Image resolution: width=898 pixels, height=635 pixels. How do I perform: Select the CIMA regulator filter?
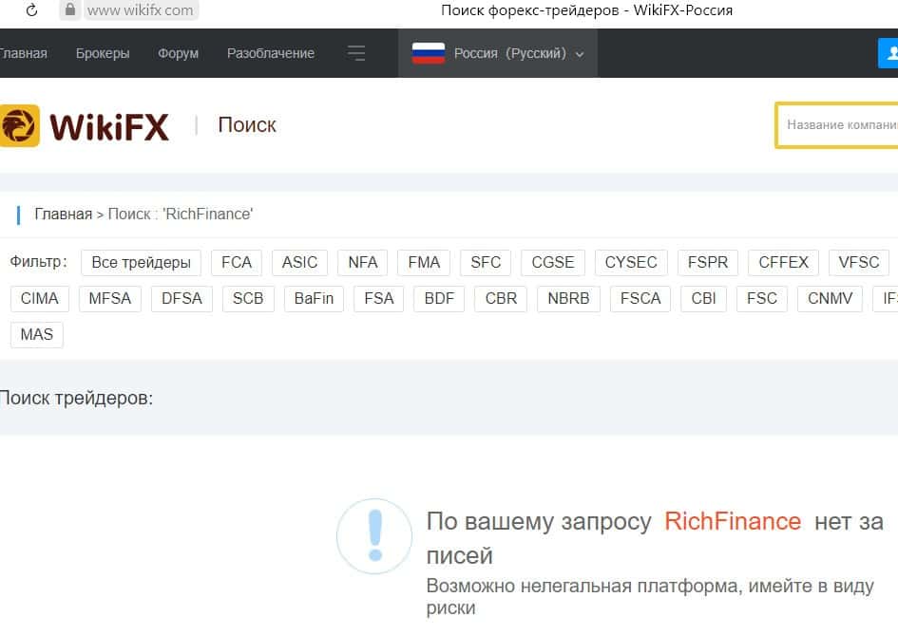point(40,299)
